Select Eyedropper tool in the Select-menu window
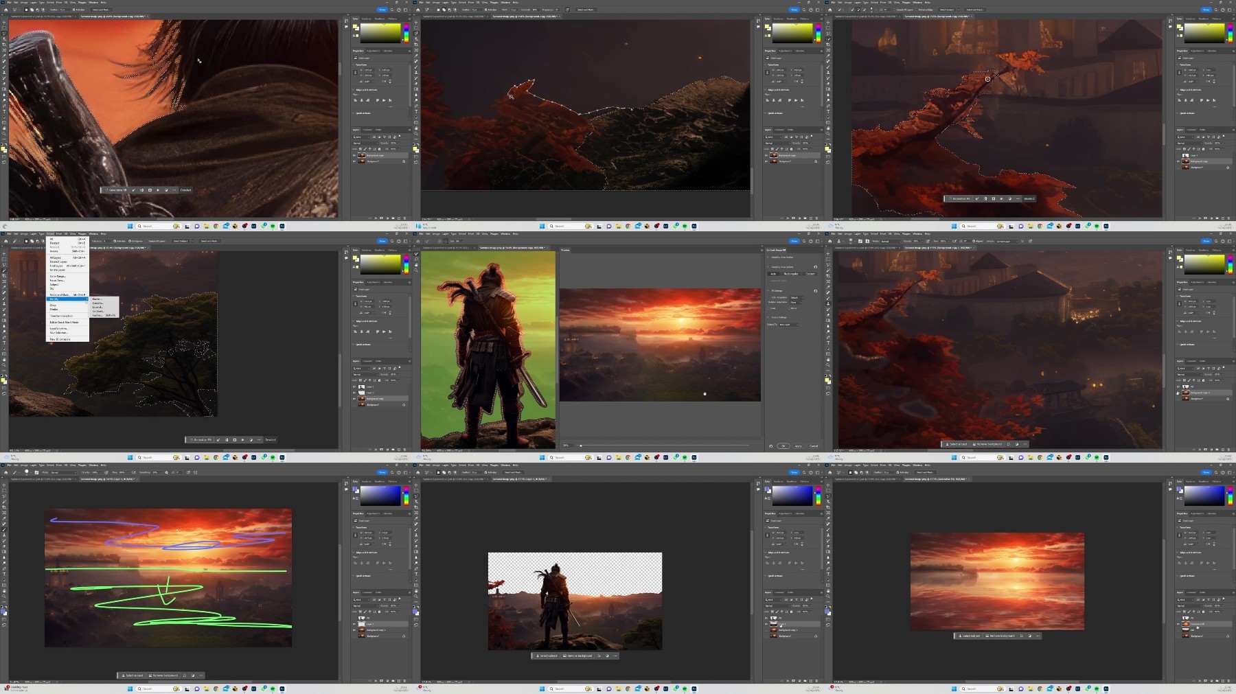Screen dimensions: 1236x694 pos(4,287)
